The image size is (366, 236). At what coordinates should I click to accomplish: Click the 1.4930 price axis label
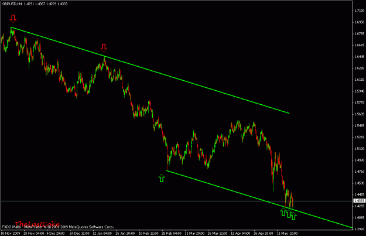(x=359, y=160)
